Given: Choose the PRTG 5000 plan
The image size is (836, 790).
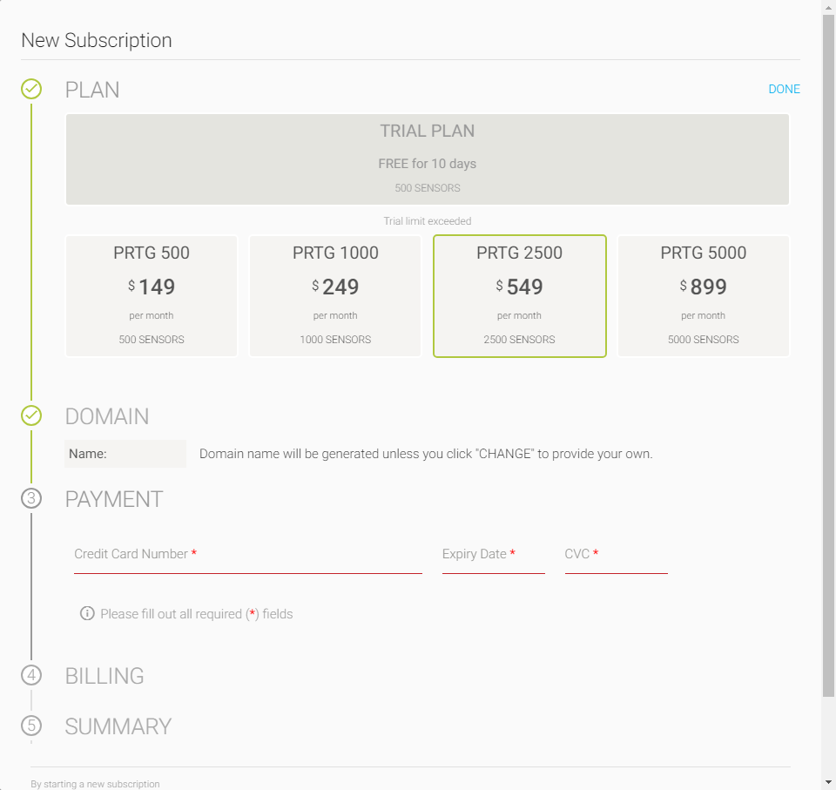Looking at the screenshot, I should click(x=703, y=296).
